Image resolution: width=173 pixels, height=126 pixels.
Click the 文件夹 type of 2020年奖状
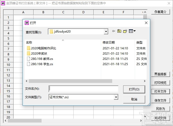click(x=141, y=54)
